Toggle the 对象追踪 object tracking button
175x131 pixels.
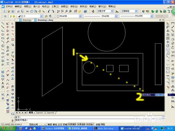pyautogui.click(x=81, y=124)
